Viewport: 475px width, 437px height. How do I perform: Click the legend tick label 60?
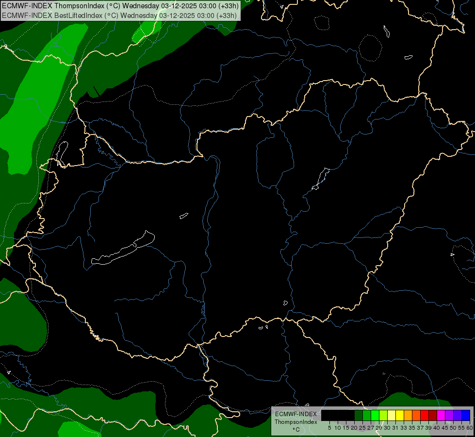(469, 428)
